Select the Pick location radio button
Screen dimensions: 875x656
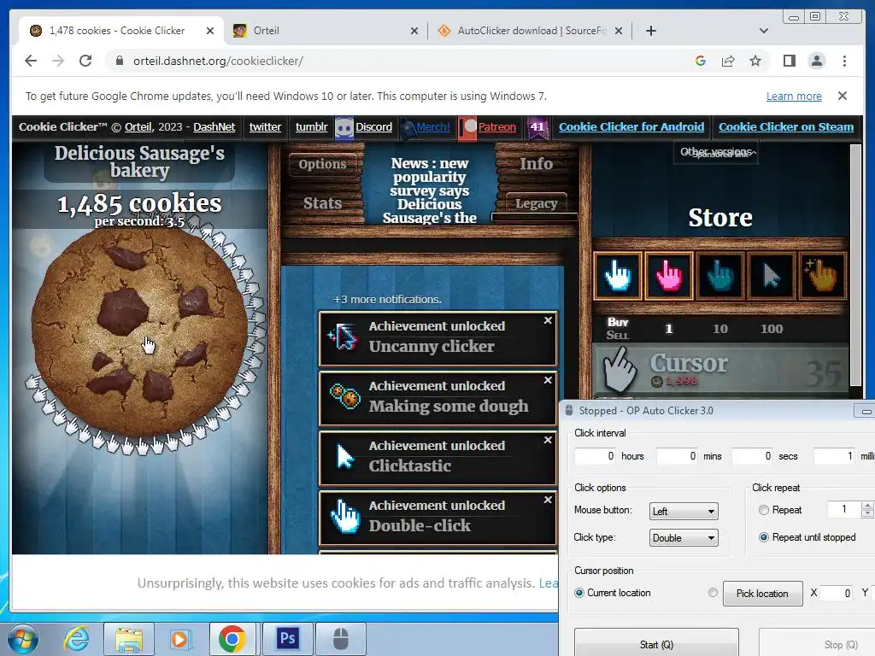tap(713, 593)
